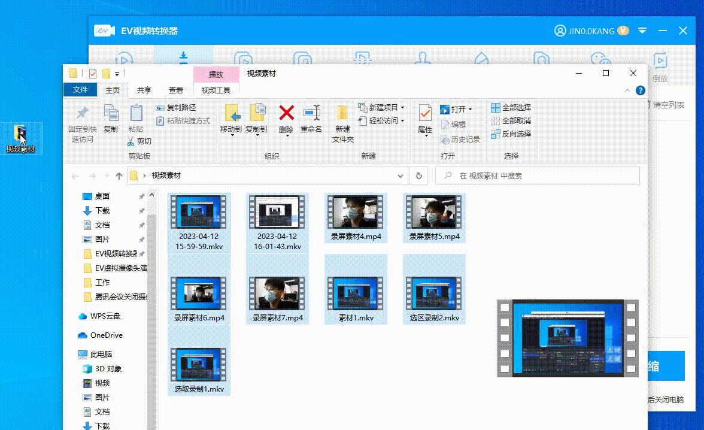Select the 素材1.mkv video thumbnail
This screenshot has width=704, height=430.
[356, 293]
